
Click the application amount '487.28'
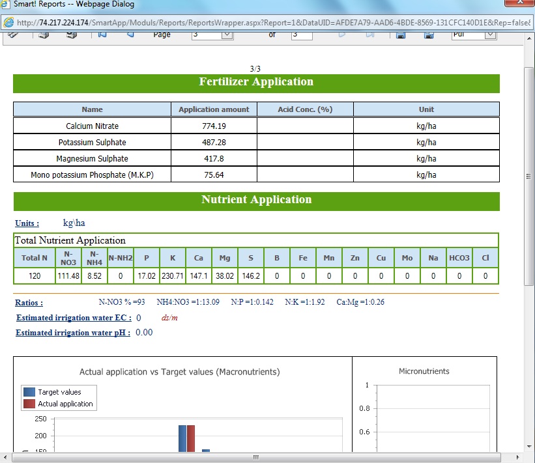214,143
